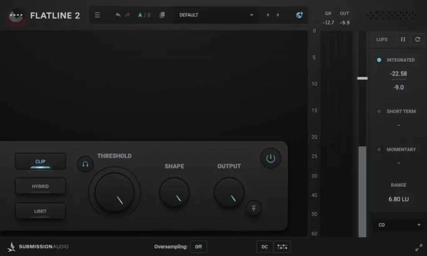Click the undo arrow icon
This screenshot has width=427, height=256.
[x=118, y=15]
